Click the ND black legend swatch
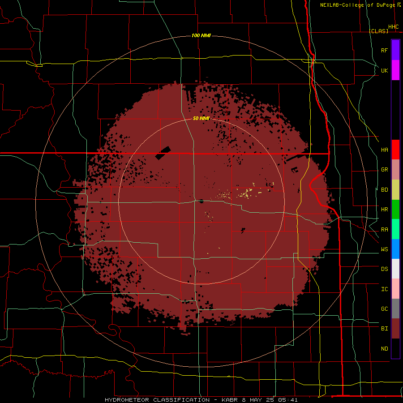The width and height of the screenshot is (403, 403). [x=395, y=348]
